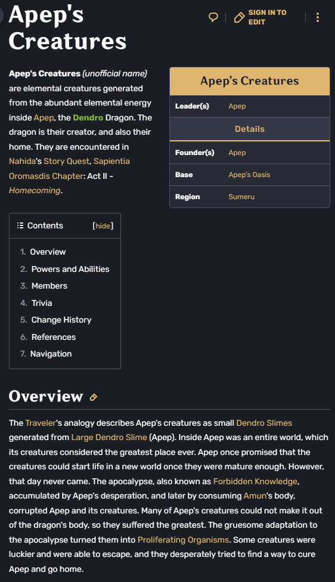The image size is (335, 582).
Task: Open the Apep's Oasis base link
Action: click(249, 175)
